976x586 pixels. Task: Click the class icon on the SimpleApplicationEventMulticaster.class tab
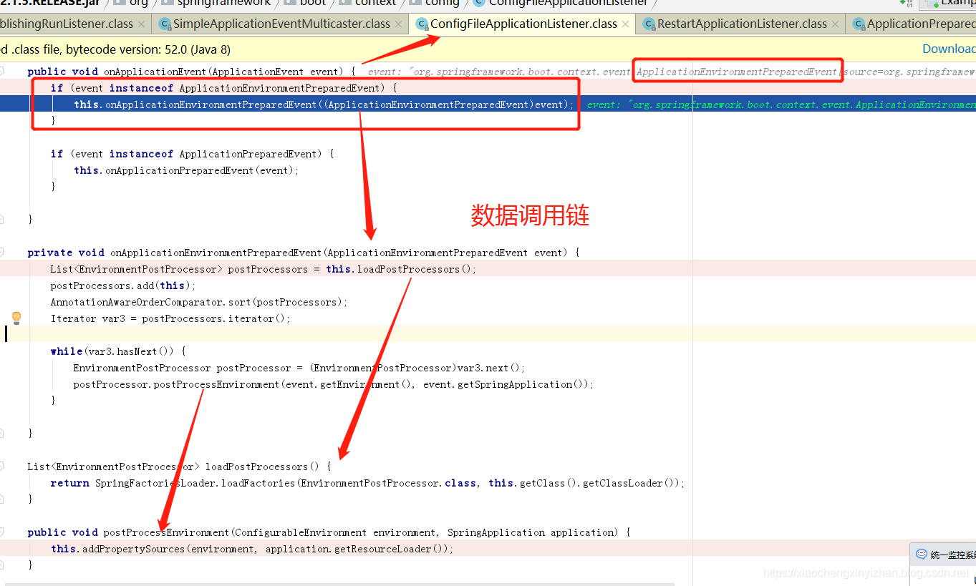click(x=165, y=24)
